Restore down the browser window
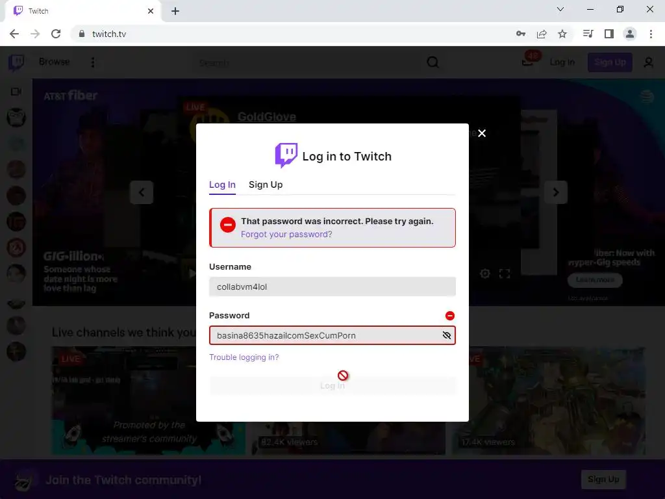 coord(620,9)
